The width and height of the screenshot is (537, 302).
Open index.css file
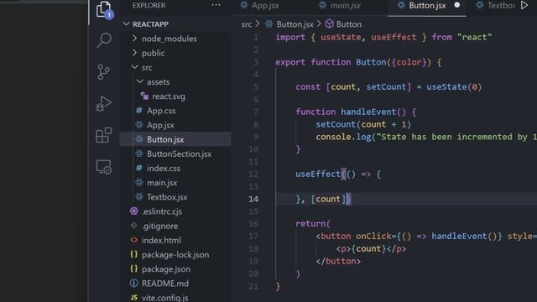coord(164,169)
